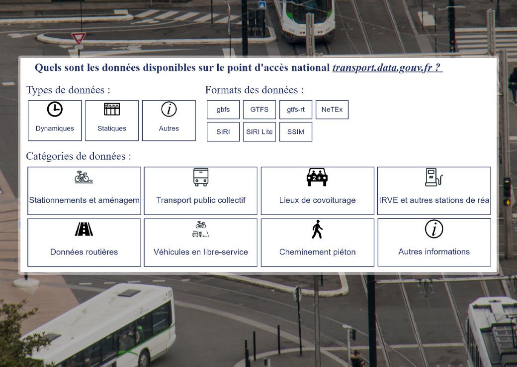Select the info icon above Autres type
The image size is (517, 367).
point(169,109)
